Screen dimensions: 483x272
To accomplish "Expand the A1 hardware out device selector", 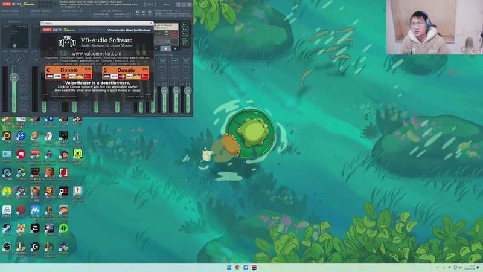I will 138,13.
